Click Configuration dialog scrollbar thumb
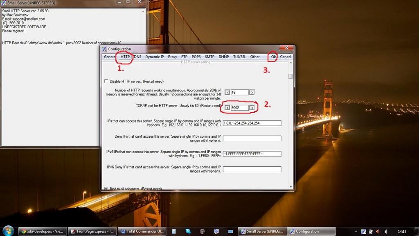 click(x=291, y=76)
